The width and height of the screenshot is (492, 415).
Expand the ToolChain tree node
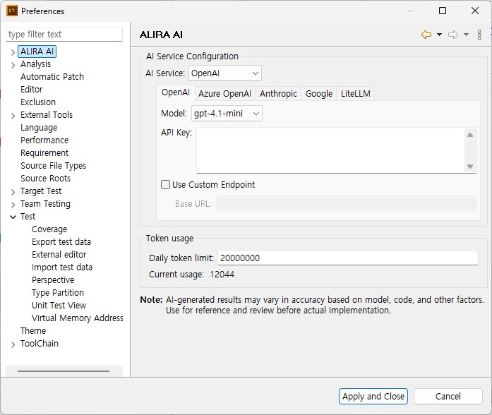coord(13,344)
